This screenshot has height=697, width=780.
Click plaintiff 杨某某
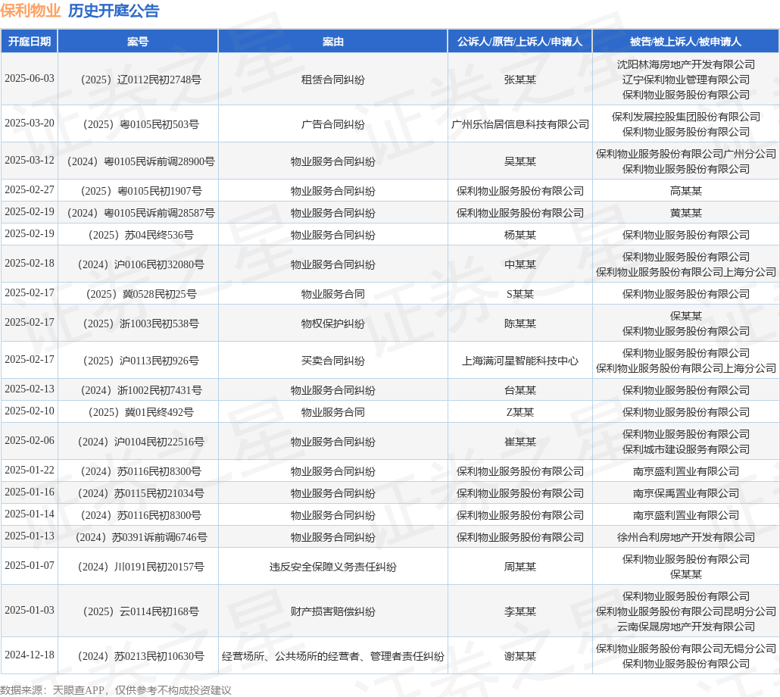tap(519, 235)
